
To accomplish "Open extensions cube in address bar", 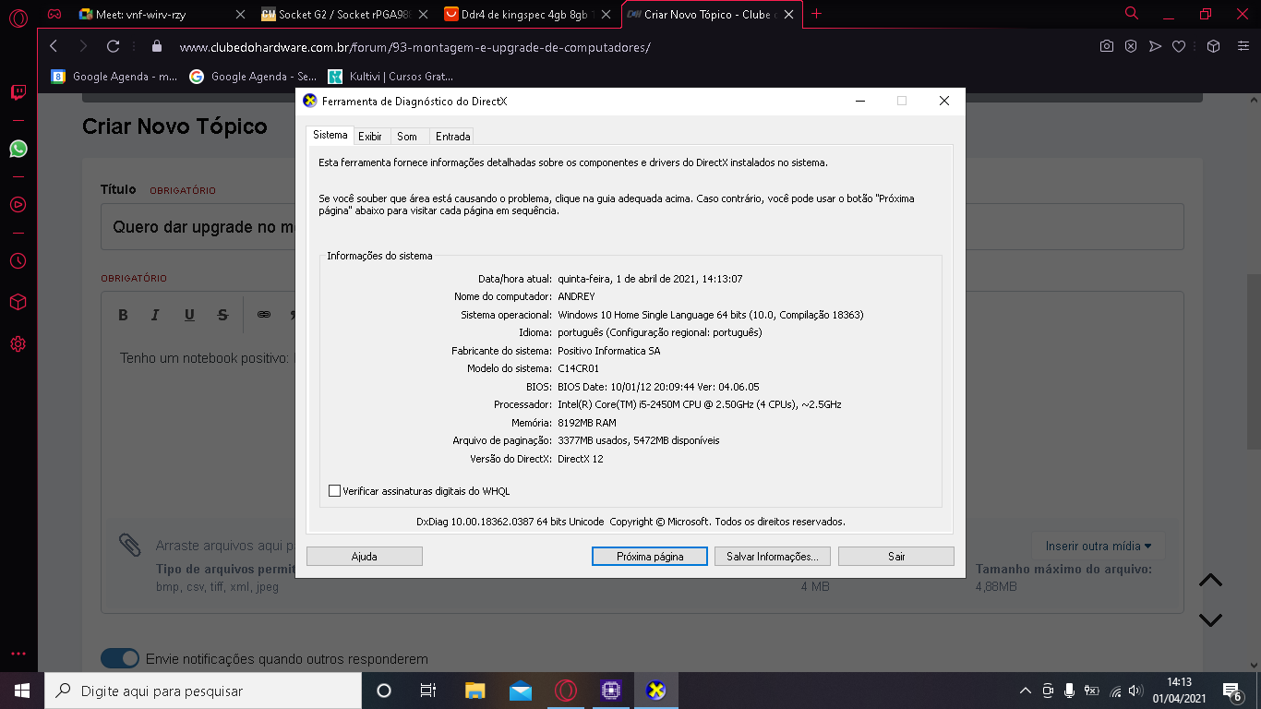I will pos(1214,46).
